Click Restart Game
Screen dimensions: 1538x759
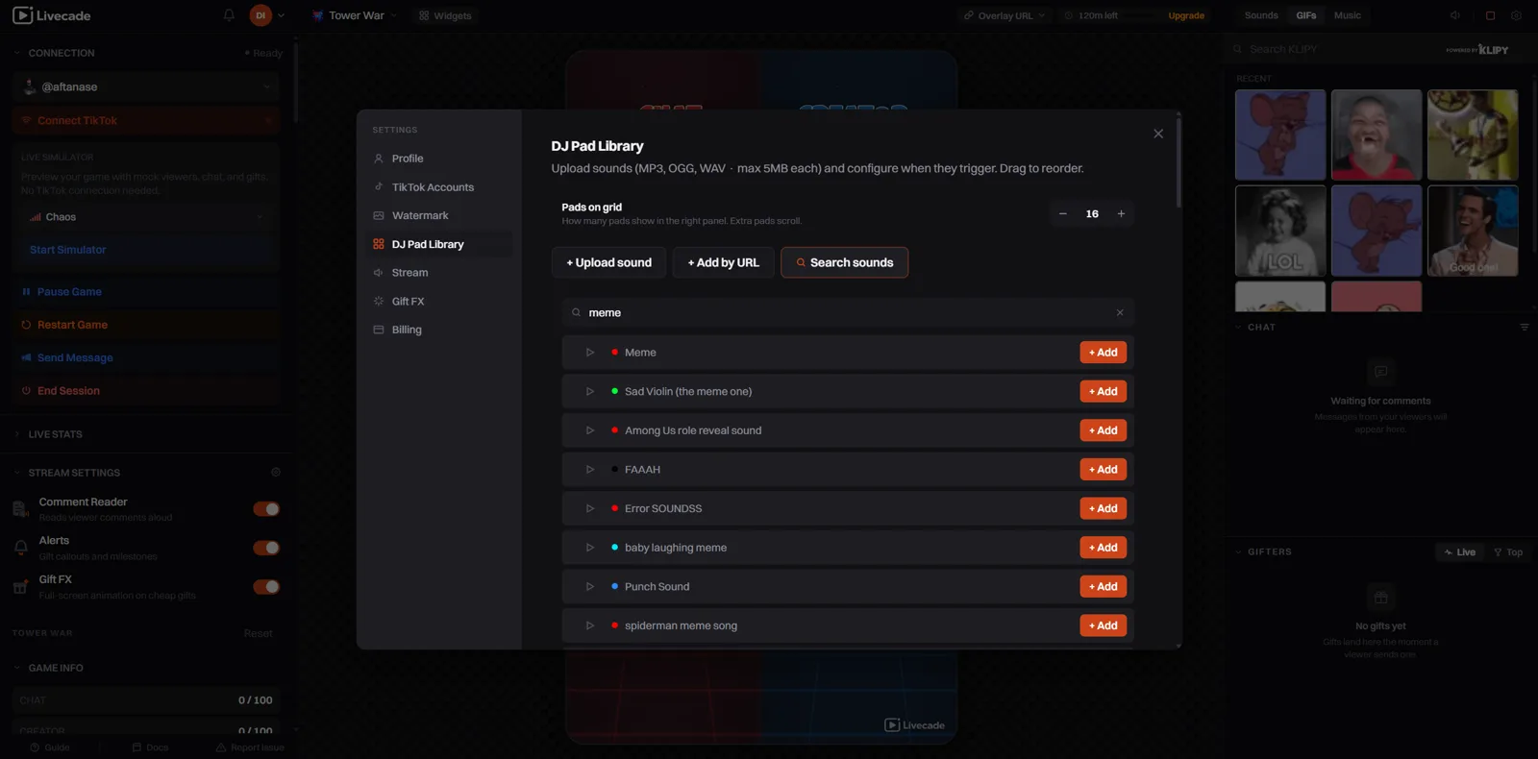tap(147, 325)
